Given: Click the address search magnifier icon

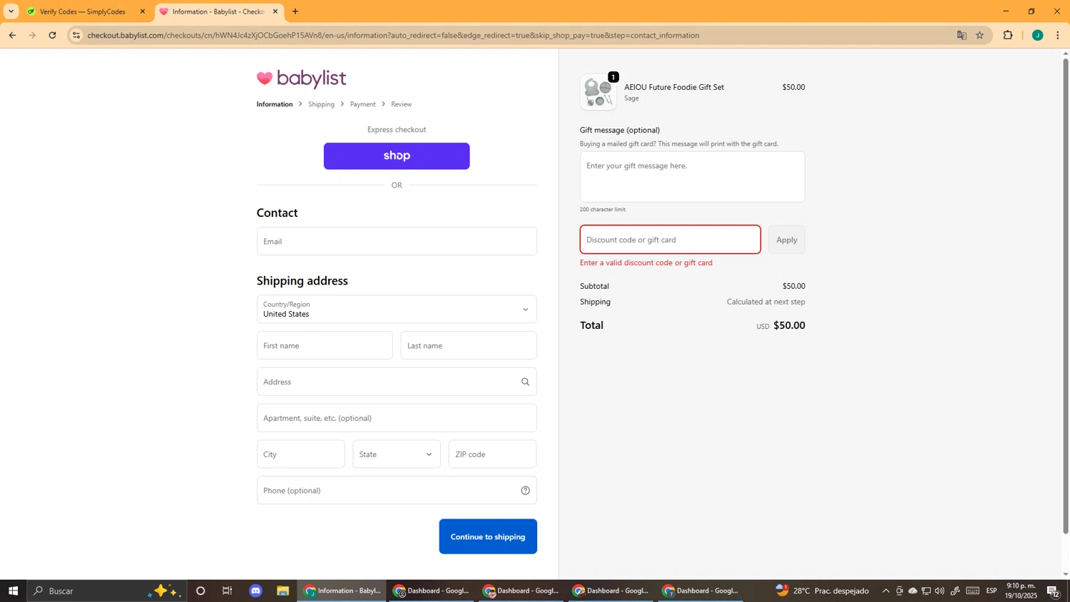Looking at the screenshot, I should click(525, 382).
